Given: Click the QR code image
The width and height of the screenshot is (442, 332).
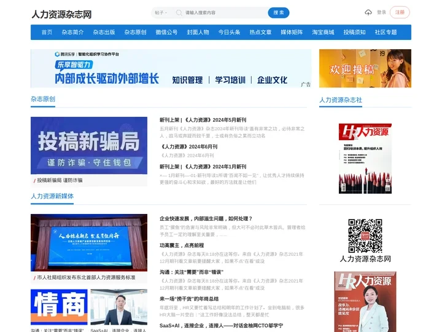Looking at the screenshot, I should [365, 235].
